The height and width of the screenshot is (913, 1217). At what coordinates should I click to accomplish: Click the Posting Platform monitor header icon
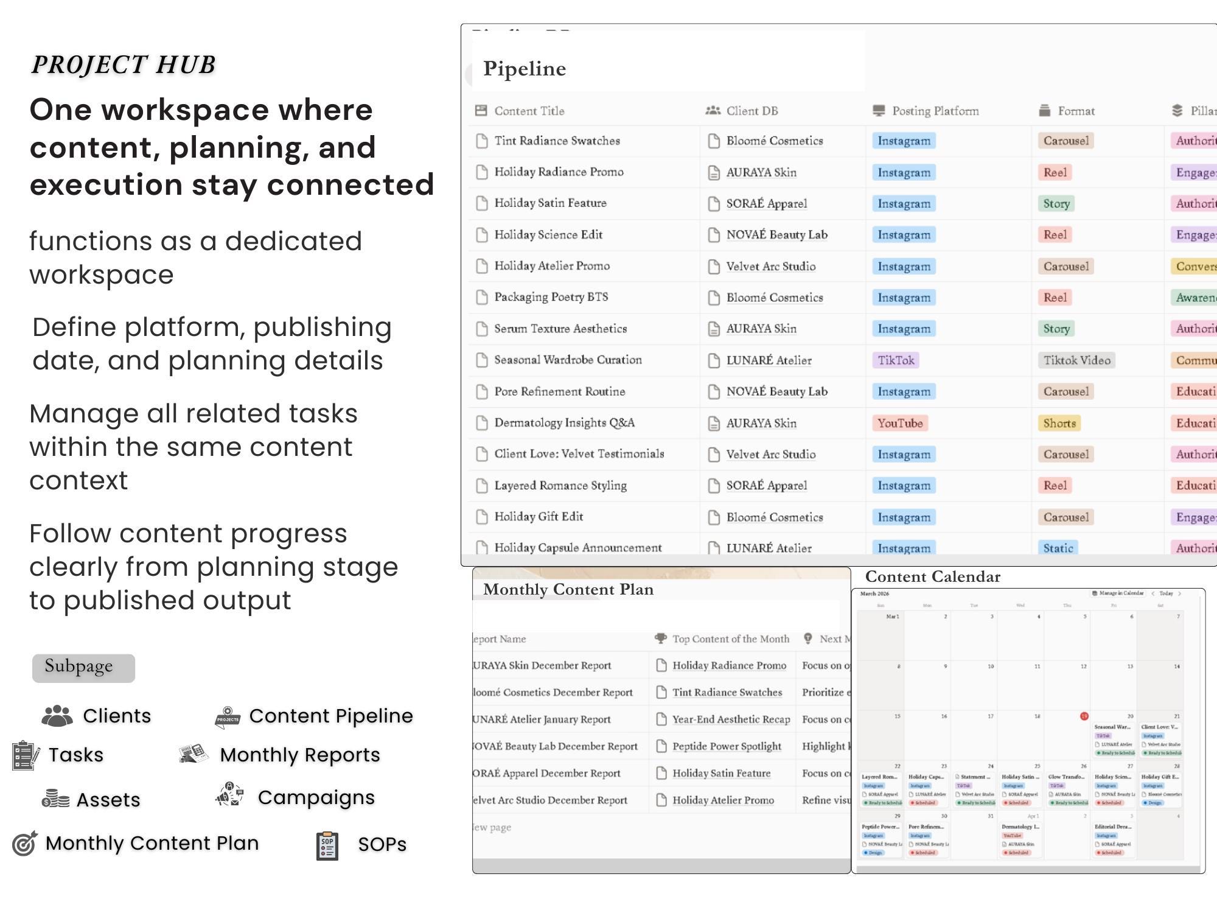[x=879, y=110]
